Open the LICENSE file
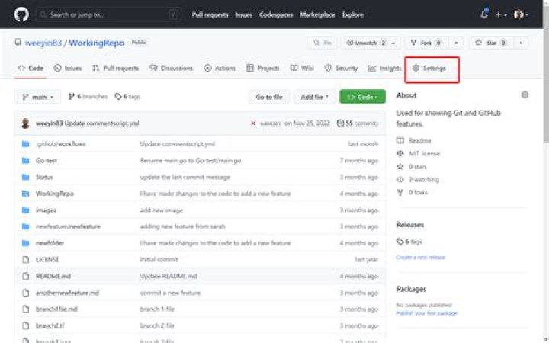Viewport: 549px width, 343px height. tap(47, 259)
